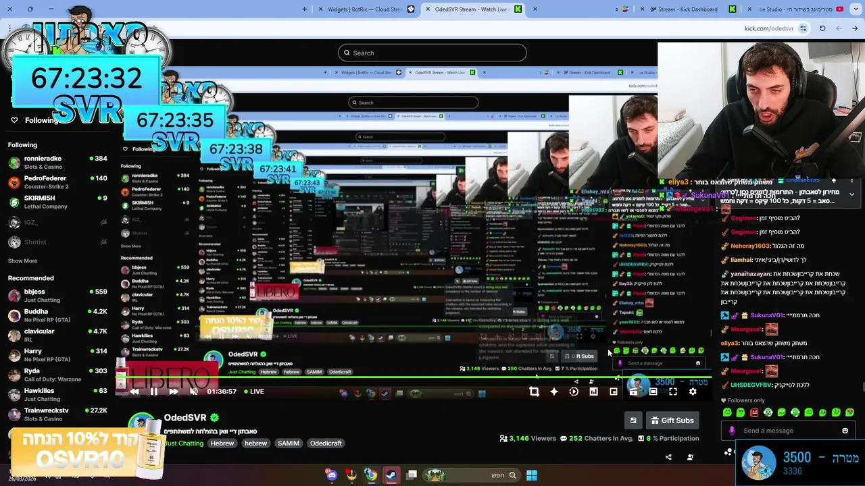This screenshot has width=865, height=486.
Task: Open the OdedSVR channel name
Action: click(185, 418)
